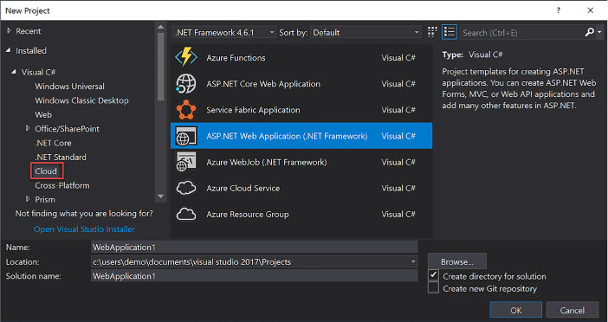
Task: Pick the Azure Cloud Service cloud icon
Action: 186,189
